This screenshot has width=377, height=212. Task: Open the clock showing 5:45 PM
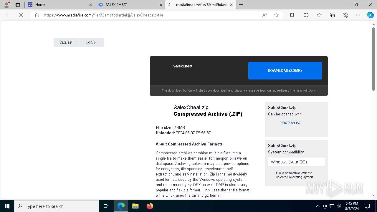click(352, 206)
